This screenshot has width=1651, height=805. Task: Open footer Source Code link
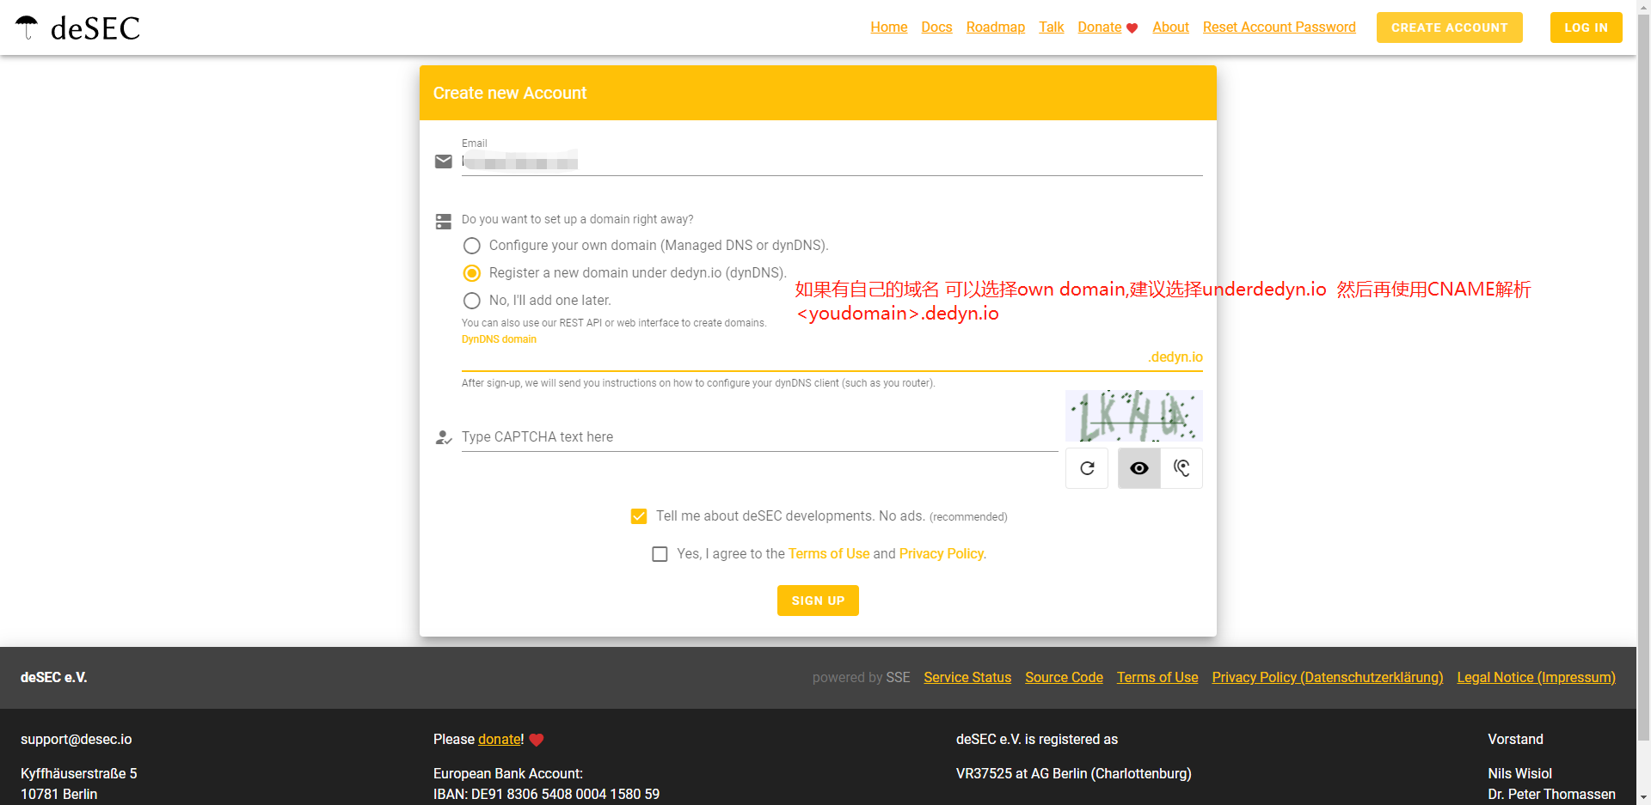tap(1064, 678)
